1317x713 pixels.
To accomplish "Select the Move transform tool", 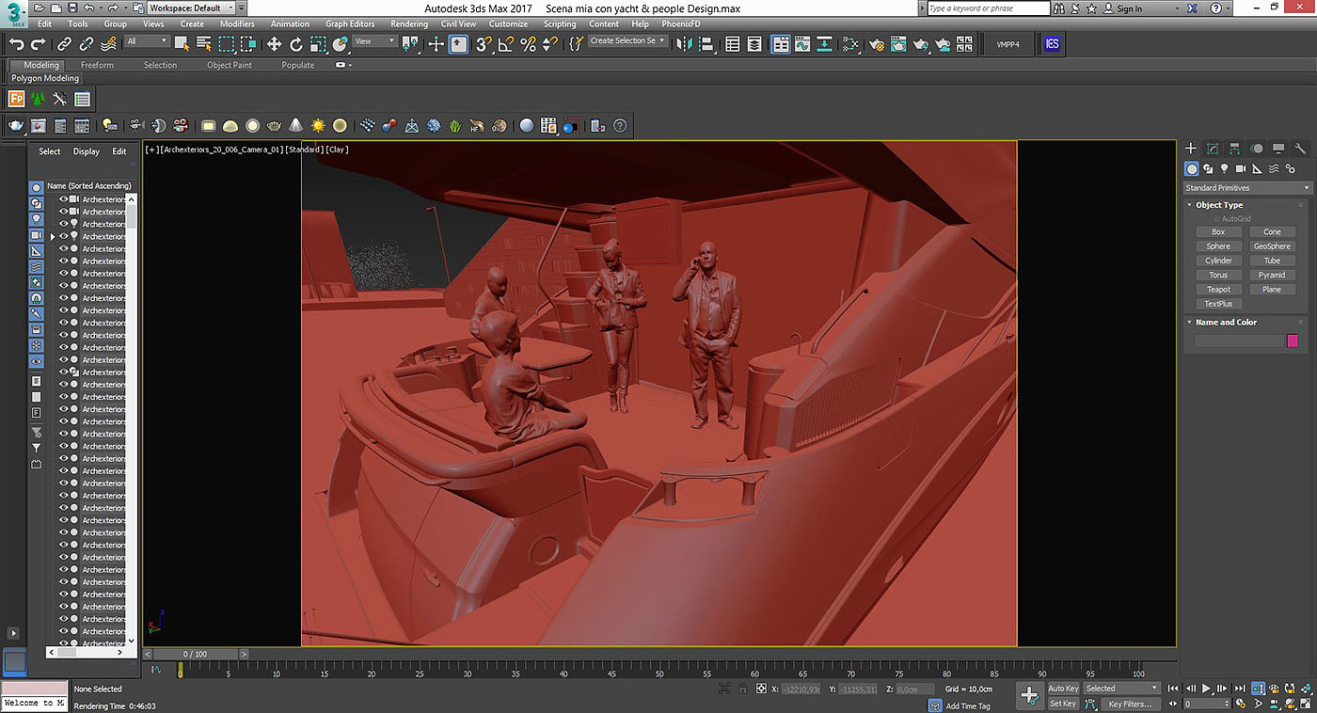I will coord(274,44).
